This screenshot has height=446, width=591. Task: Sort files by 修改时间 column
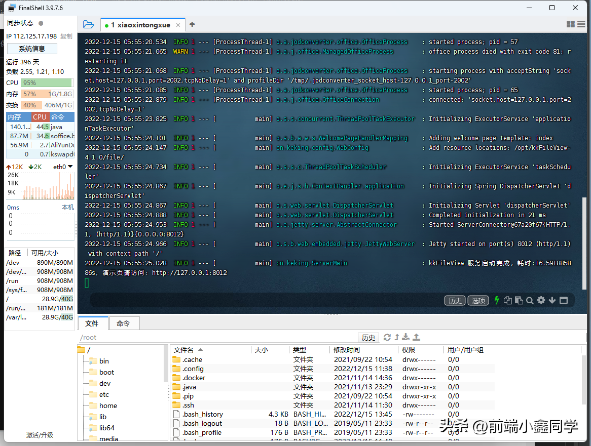click(346, 350)
